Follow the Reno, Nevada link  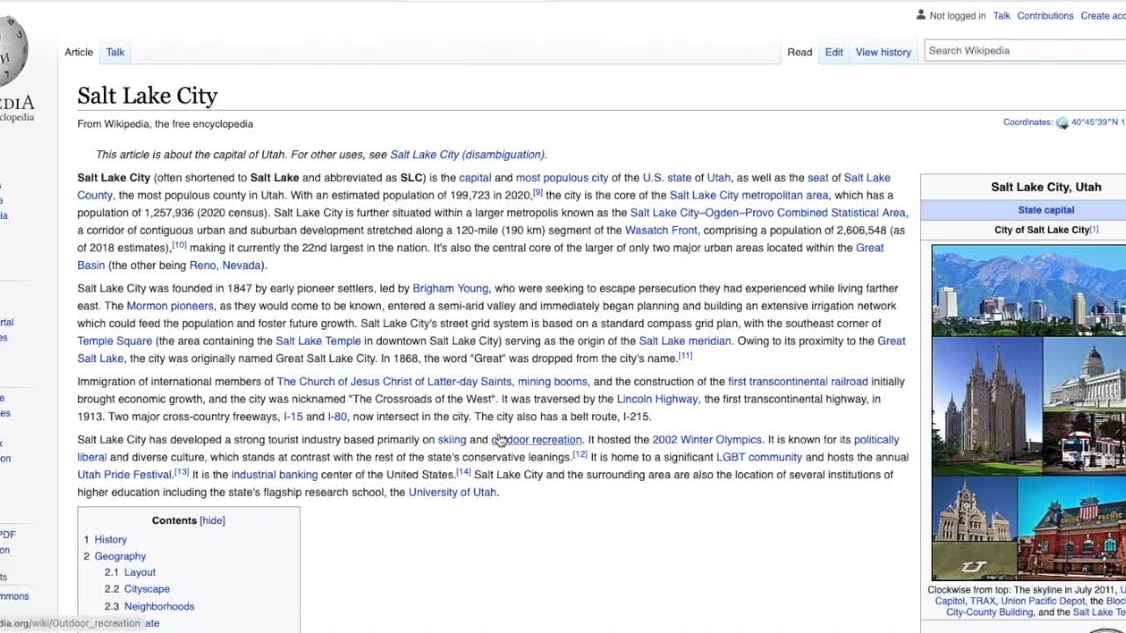(x=225, y=266)
